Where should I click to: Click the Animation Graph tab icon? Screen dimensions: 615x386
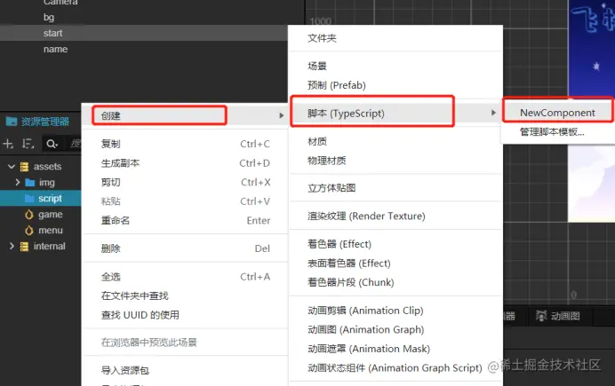[x=541, y=316]
